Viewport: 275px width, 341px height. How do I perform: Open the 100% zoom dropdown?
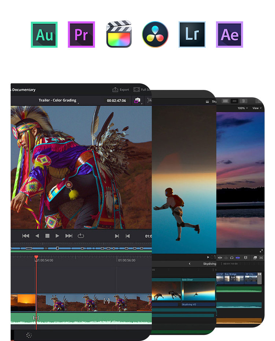click(x=243, y=108)
